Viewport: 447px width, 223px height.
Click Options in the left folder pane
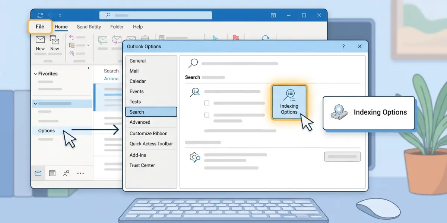pyautogui.click(x=47, y=131)
